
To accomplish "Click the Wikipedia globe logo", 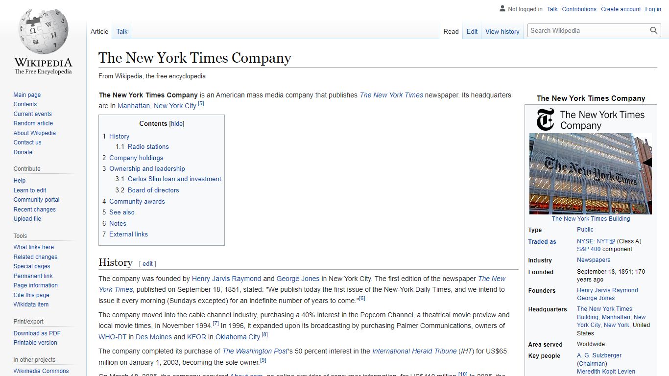I will pyautogui.click(x=43, y=30).
